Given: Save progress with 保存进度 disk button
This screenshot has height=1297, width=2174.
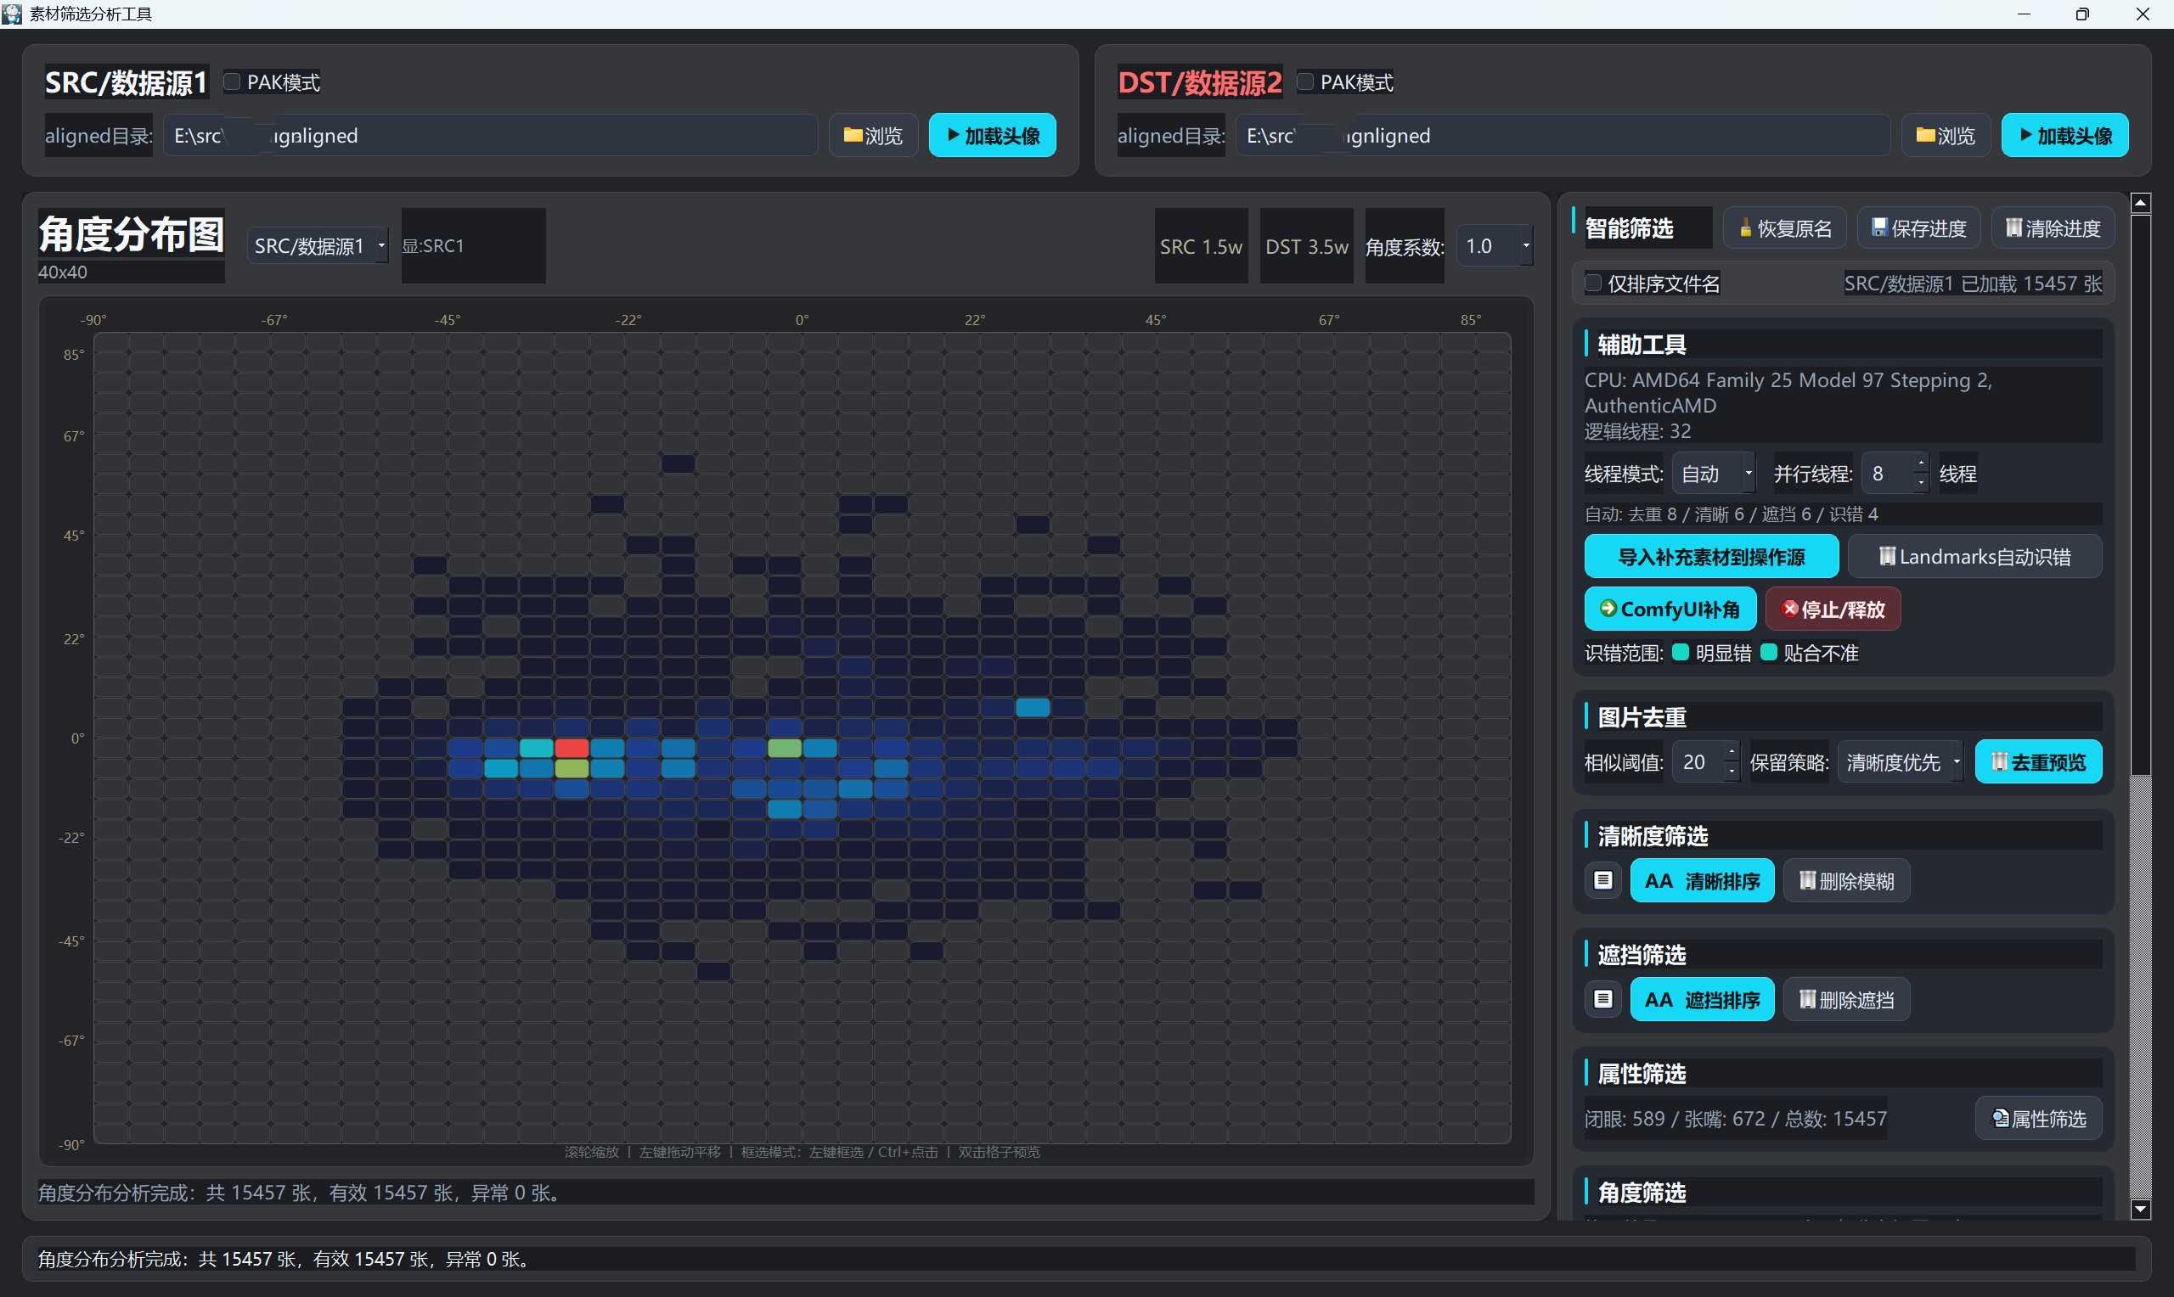Looking at the screenshot, I should point(1918,228).
